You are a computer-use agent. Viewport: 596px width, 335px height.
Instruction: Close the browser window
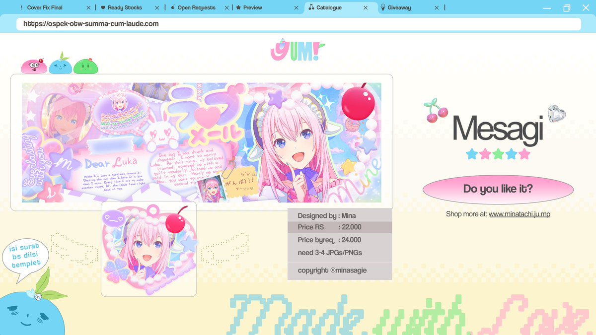click(x=586, y=8)
